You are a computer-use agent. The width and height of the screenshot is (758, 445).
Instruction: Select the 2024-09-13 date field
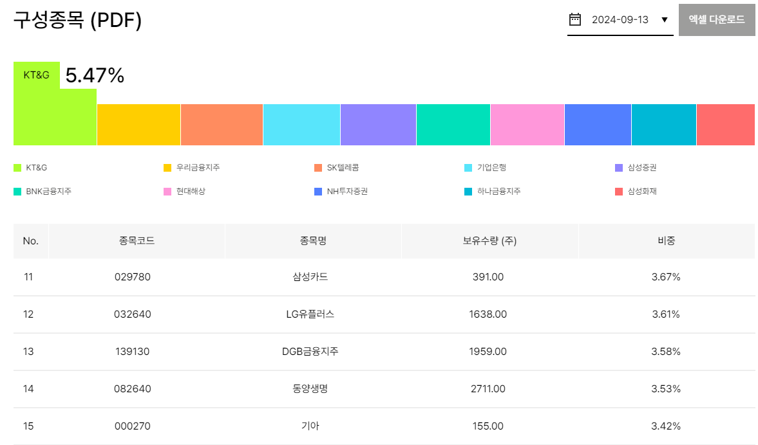620,20
